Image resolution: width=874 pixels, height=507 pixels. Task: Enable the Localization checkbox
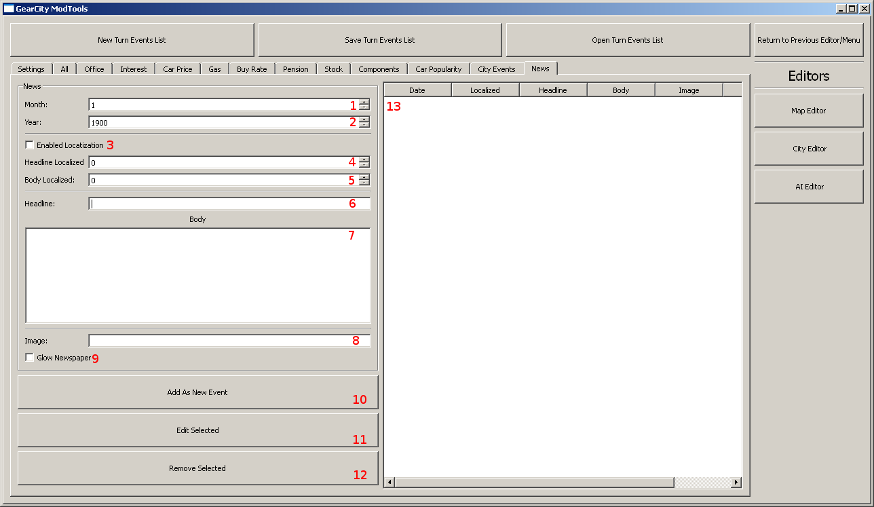pyautogui.click(x=30, y=145)
